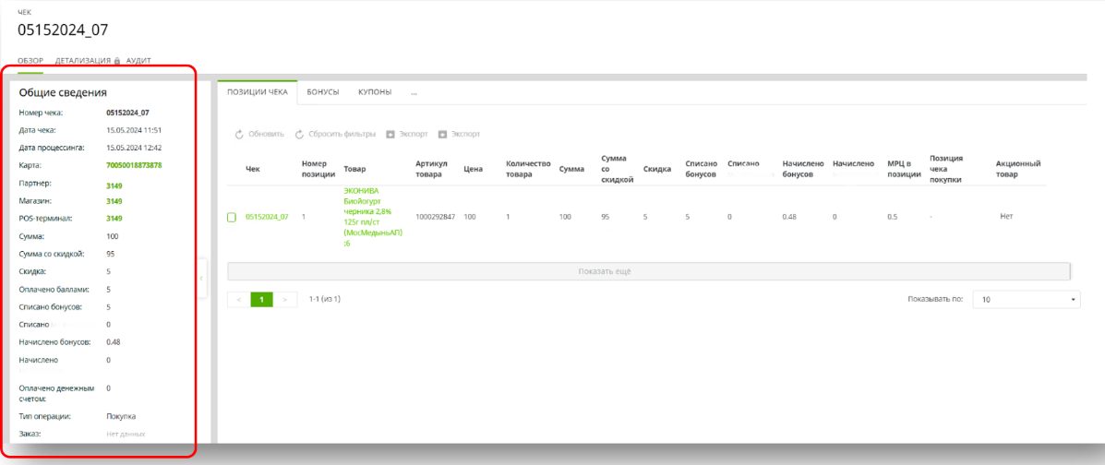
Task: Switch to the Купоны tab
Action: point(375,92)
